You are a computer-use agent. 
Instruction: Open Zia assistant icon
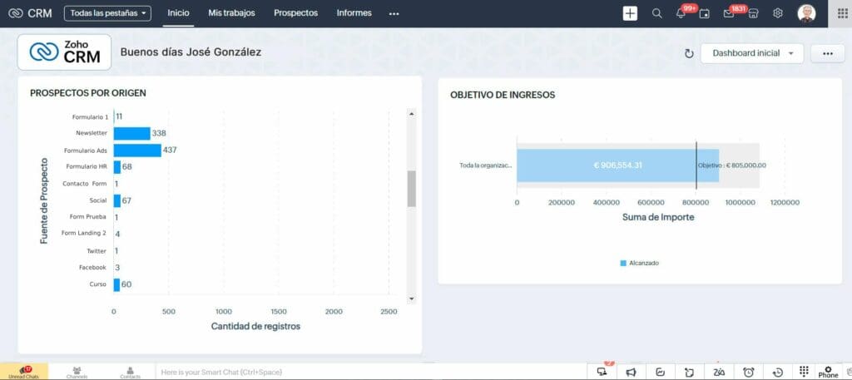pos(719,372)
